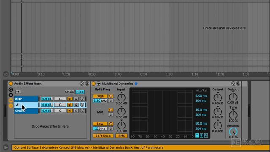The height and width of the screenshot is (152, 270).
Task: Click hot-swap icon in Audio Effect Rack header
Action: coord(81,84)
